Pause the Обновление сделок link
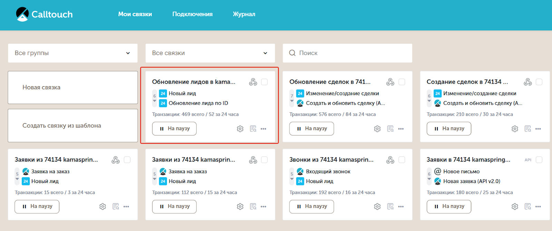Image resolution: width=552 pixels, height=231 pixels. point(312,129)
